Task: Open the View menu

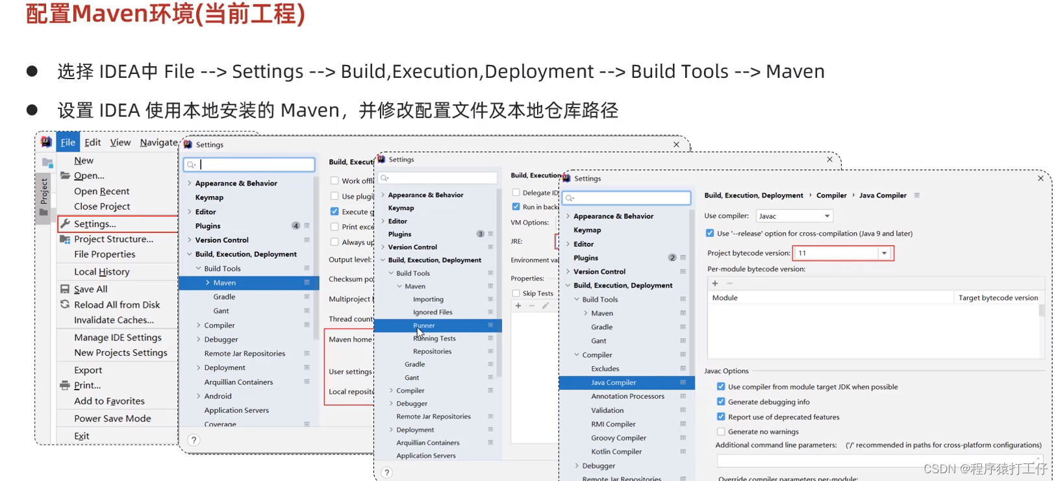Action: (120, 142)
